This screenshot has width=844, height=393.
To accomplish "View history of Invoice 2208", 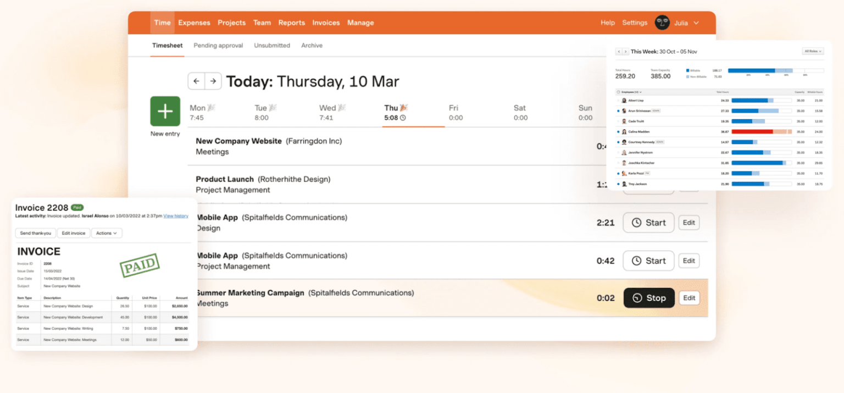I will (x=176, y=215).
